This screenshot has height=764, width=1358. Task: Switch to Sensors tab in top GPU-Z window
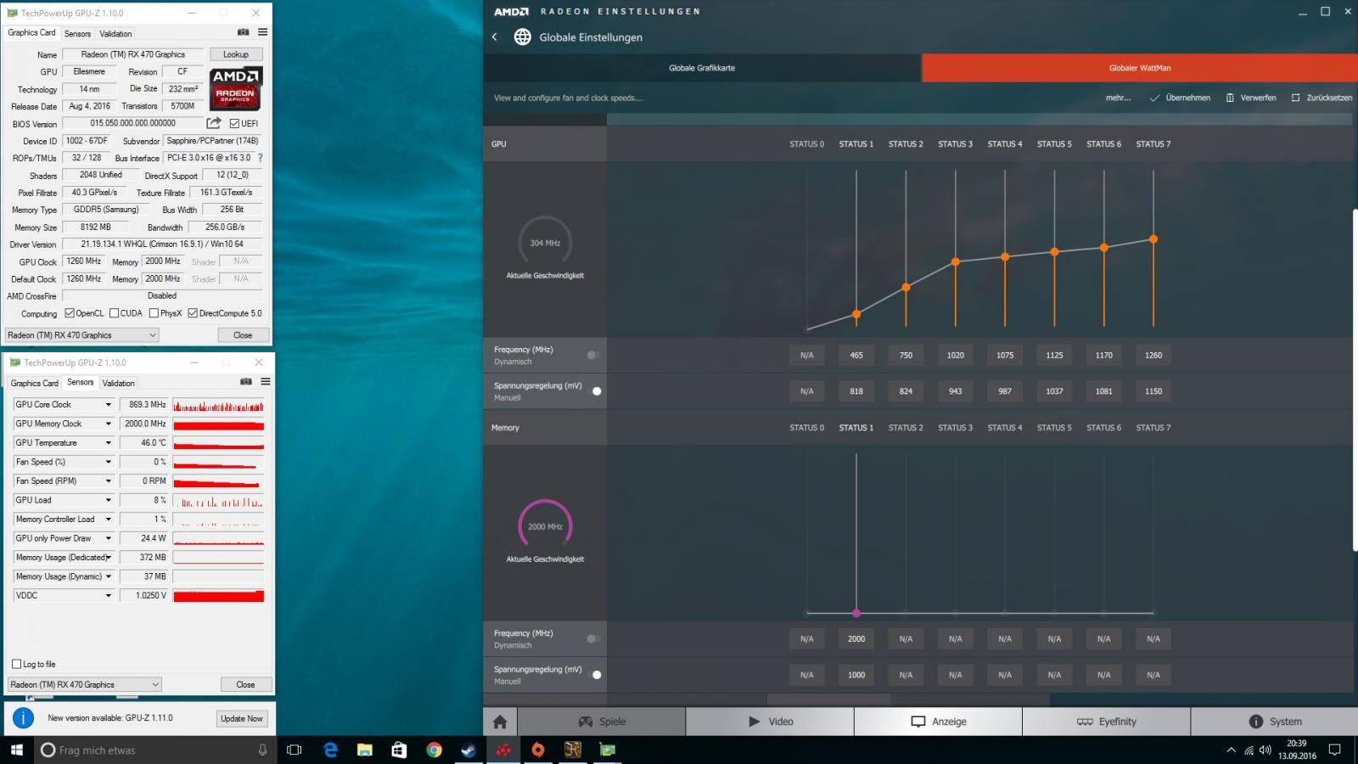77,34
